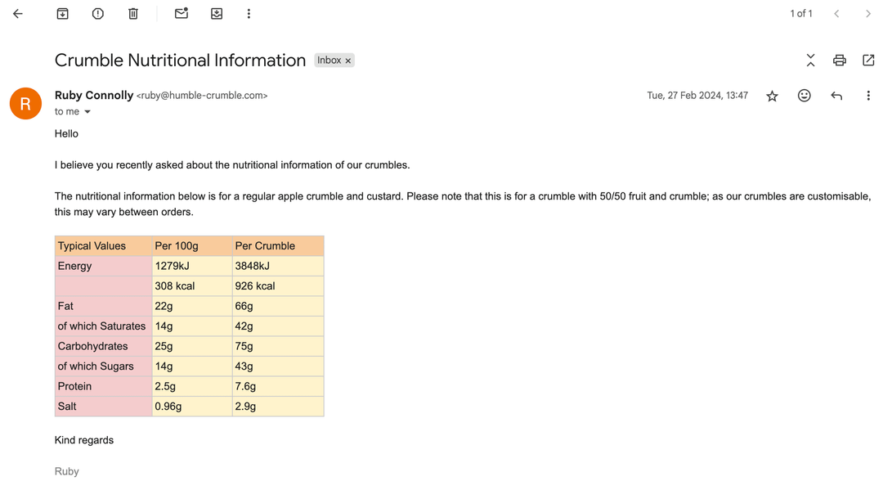The height and width of the screenshot is (499, 883).
Task: Add an emoji reaction to message
Action: tap(805, 96)
